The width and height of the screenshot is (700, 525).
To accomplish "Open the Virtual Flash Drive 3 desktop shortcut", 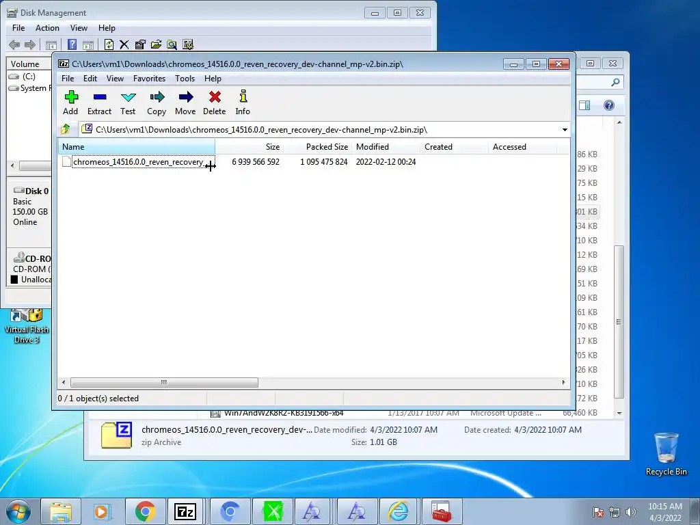I will point(27,326).
